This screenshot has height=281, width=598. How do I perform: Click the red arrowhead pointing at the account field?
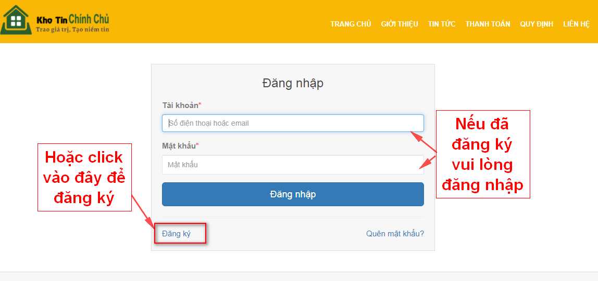pos(415,135)
